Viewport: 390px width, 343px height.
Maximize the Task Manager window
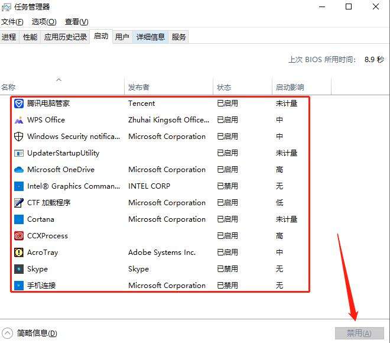point(349,7)
